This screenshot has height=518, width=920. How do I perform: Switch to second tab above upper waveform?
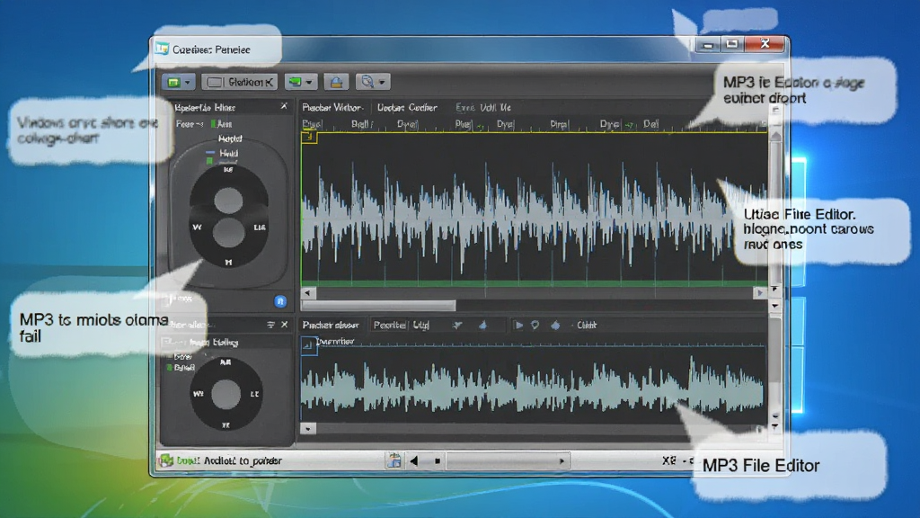[407, 108]
